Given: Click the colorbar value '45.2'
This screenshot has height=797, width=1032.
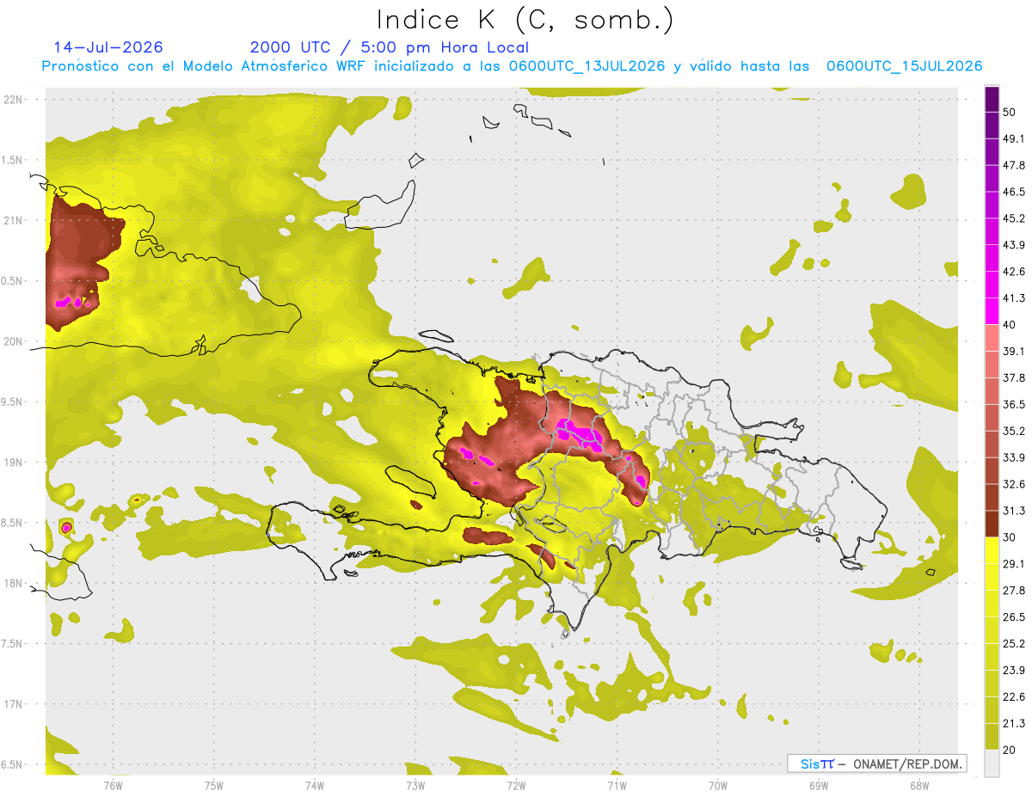Looking at the screenshot, I should click(x=1014, y=218).
